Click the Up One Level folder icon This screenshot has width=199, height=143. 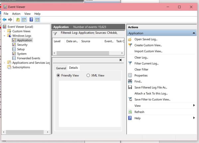18,20
